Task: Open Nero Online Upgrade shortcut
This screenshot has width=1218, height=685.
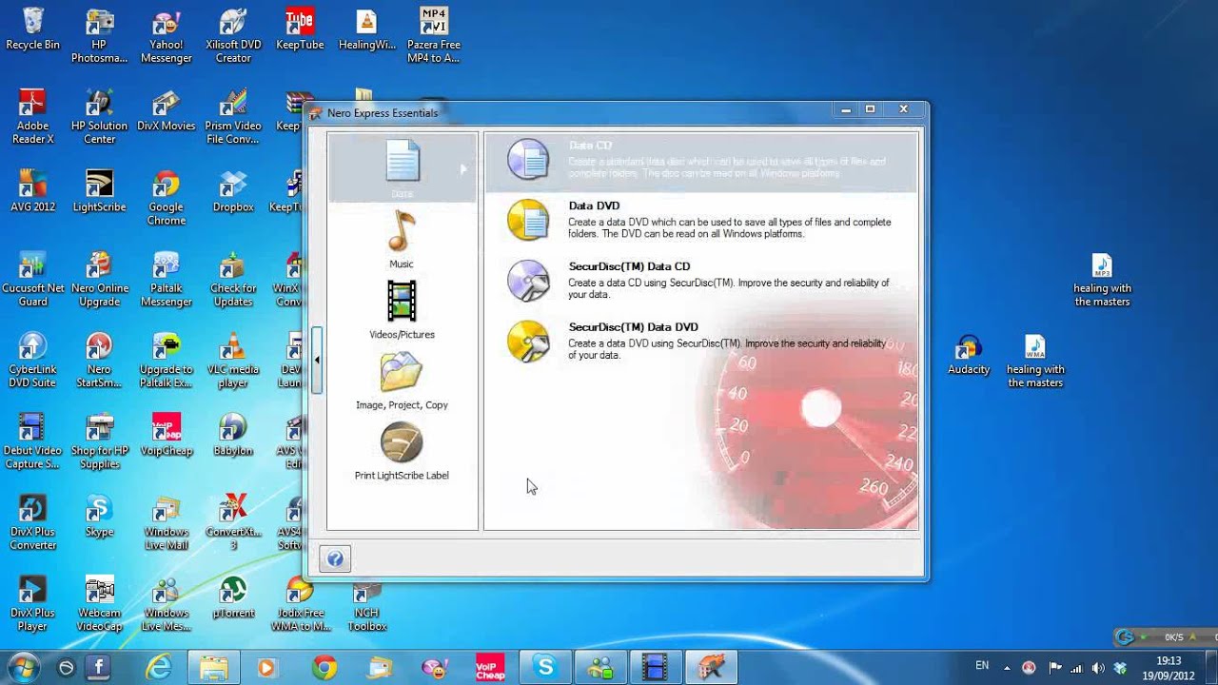Action: [99, 279]
